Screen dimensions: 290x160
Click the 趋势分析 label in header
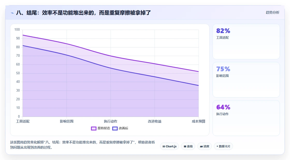272,13
